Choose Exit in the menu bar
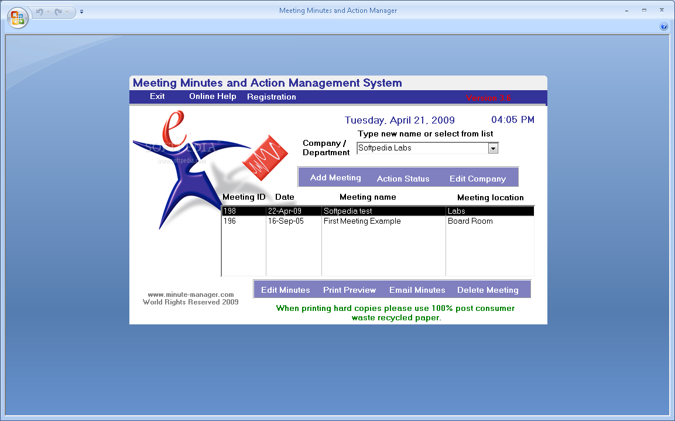The image size is (675, 421). pyautogui.click(x=157, y=97)
